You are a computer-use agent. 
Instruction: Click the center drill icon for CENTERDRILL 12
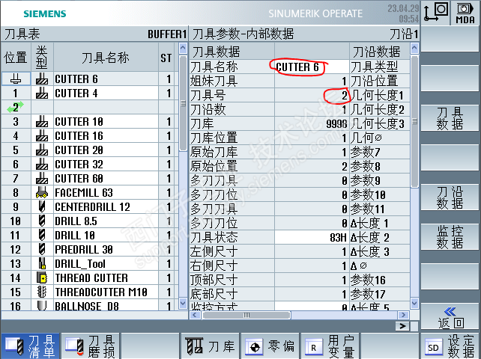pyautogui.click(x=42, y=206)
